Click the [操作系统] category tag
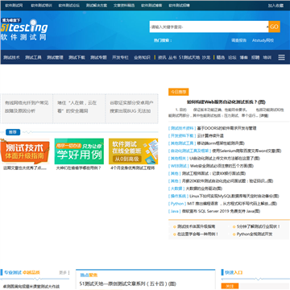 click(x=178, y=196)
